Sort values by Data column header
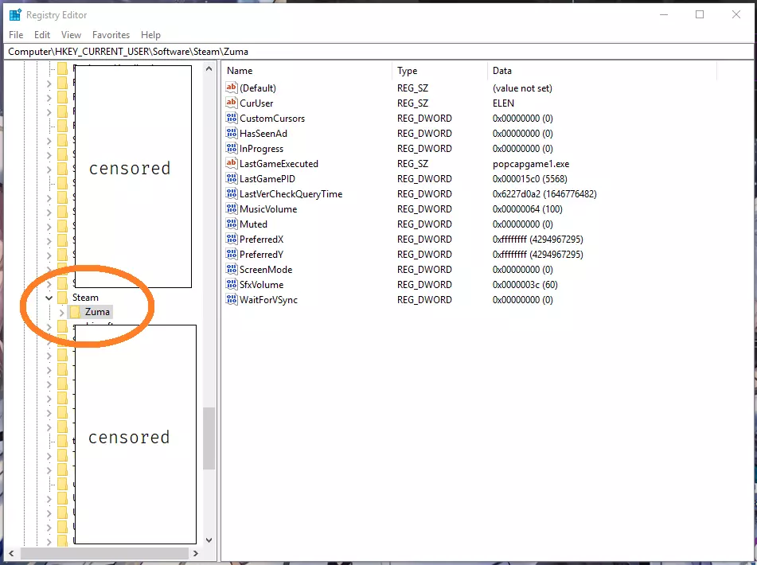Viewport: 757px width, 565px height. (x=602, y=71)
